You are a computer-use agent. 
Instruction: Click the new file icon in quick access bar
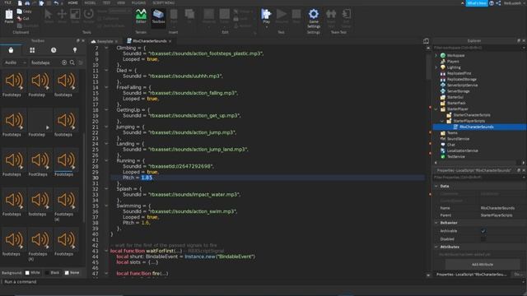click(x=20, y=3)
